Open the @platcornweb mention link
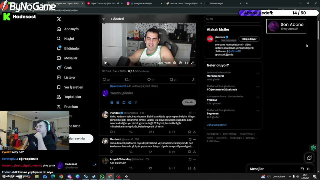320x180 pixels. 118,86
